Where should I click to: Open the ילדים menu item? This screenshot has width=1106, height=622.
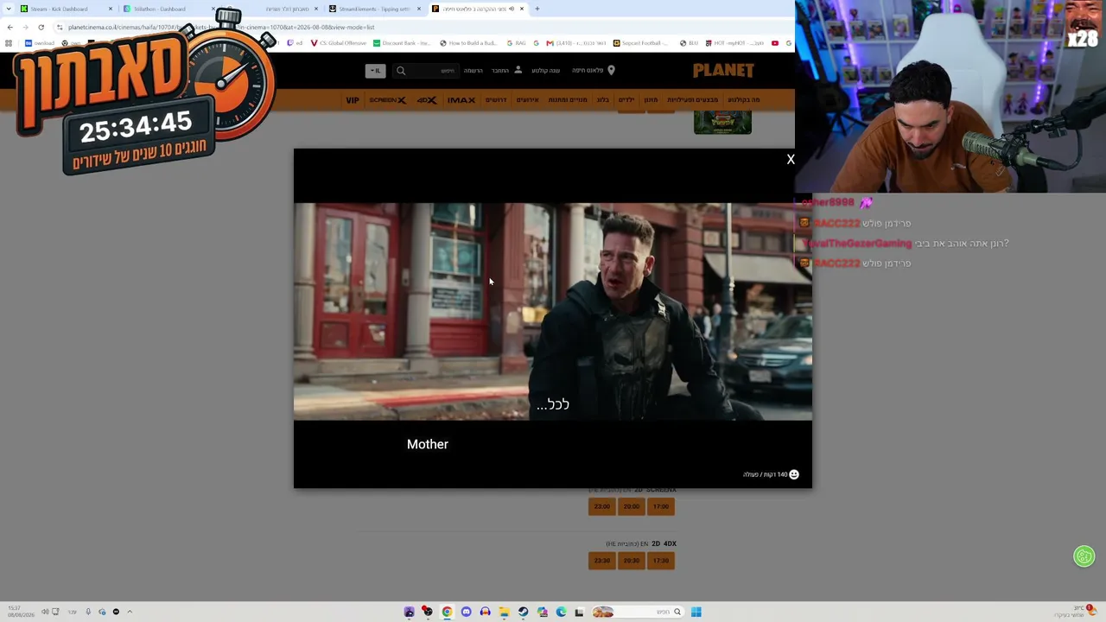pyautogui.click(x=626, y=100)
